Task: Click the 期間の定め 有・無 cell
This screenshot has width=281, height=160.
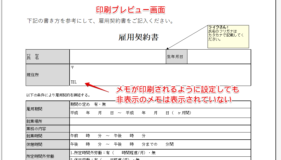Action: coord(110,105)
